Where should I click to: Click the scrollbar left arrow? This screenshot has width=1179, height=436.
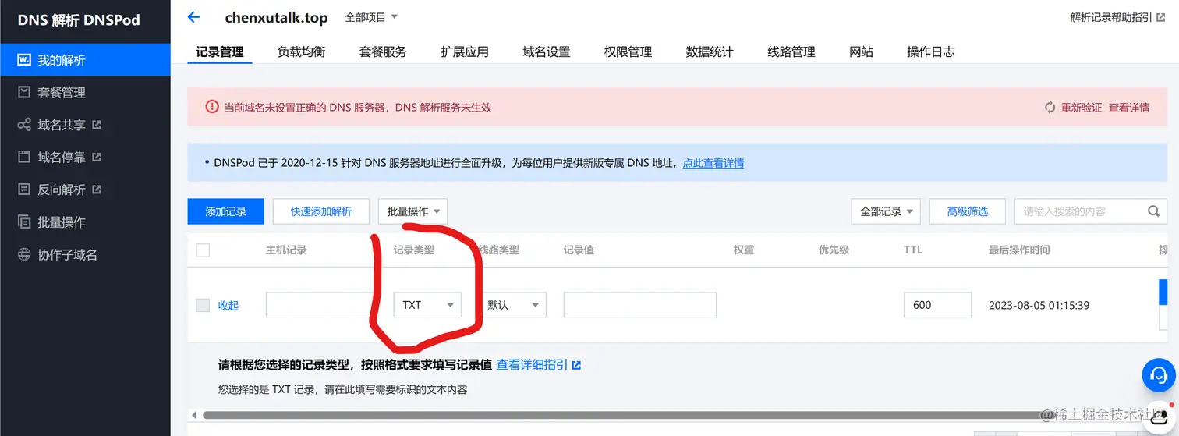194,415
